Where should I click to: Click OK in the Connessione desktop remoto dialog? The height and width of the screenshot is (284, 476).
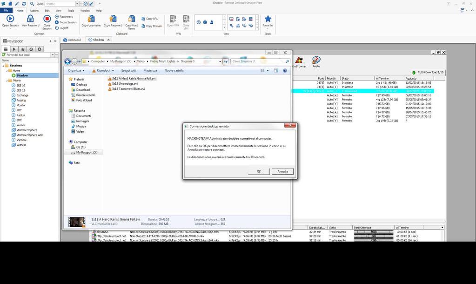[259, 171]
